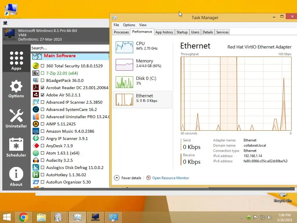Click the AIMP app icon

pyautogui.click(x=36, y=124)
